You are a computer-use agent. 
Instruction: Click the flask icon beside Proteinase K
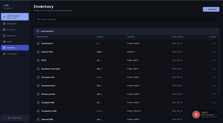[x=38, y=43]
